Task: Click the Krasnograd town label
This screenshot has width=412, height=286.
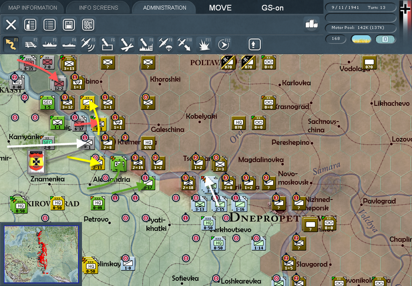Action: pos(291,107)
